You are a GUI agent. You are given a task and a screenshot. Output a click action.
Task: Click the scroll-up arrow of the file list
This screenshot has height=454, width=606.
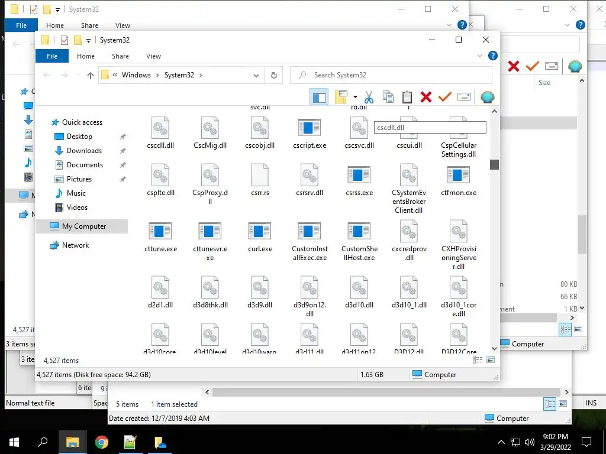(x=494, y=112)
